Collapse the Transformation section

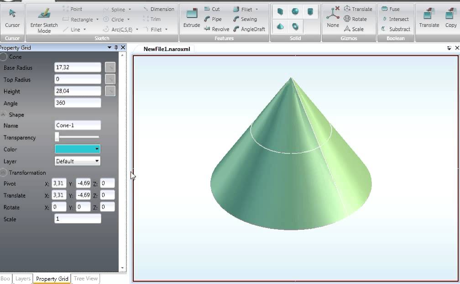3,172
